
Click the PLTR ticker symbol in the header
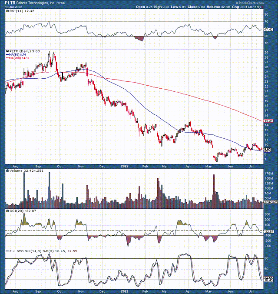tap(10, 3)
